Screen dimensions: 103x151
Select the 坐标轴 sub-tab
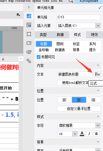tap(44, 50)
